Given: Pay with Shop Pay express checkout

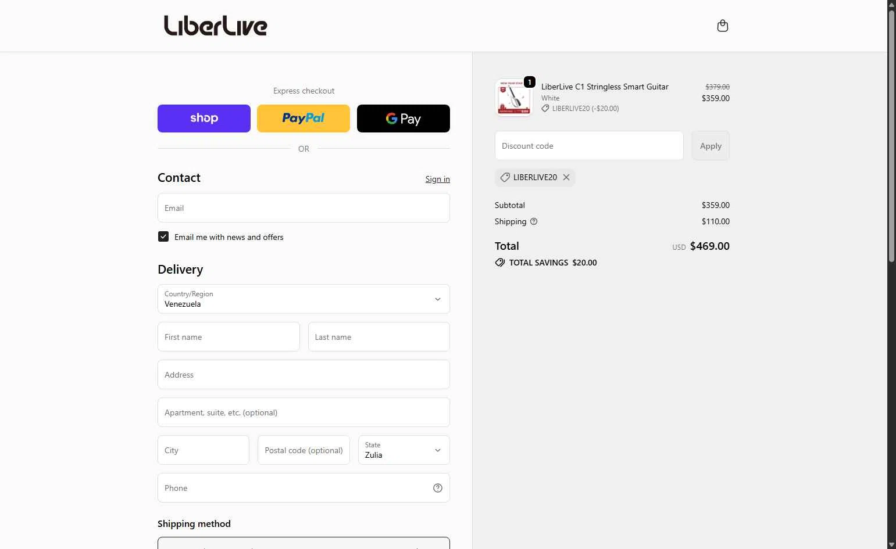Looking at the screenshot, I should (x=204, y=119).
